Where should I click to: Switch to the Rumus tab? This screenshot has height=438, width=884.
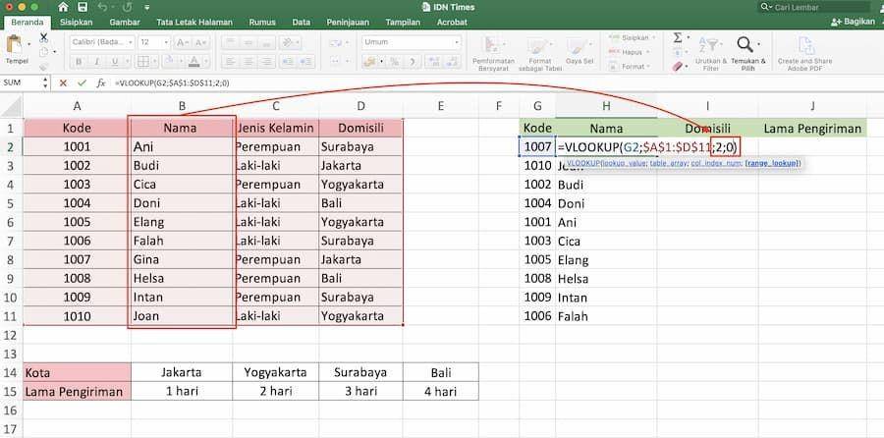[x=262, y=23]
